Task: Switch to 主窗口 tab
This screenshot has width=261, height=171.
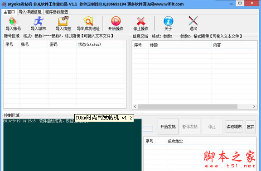Action: [x=10, y=12]
